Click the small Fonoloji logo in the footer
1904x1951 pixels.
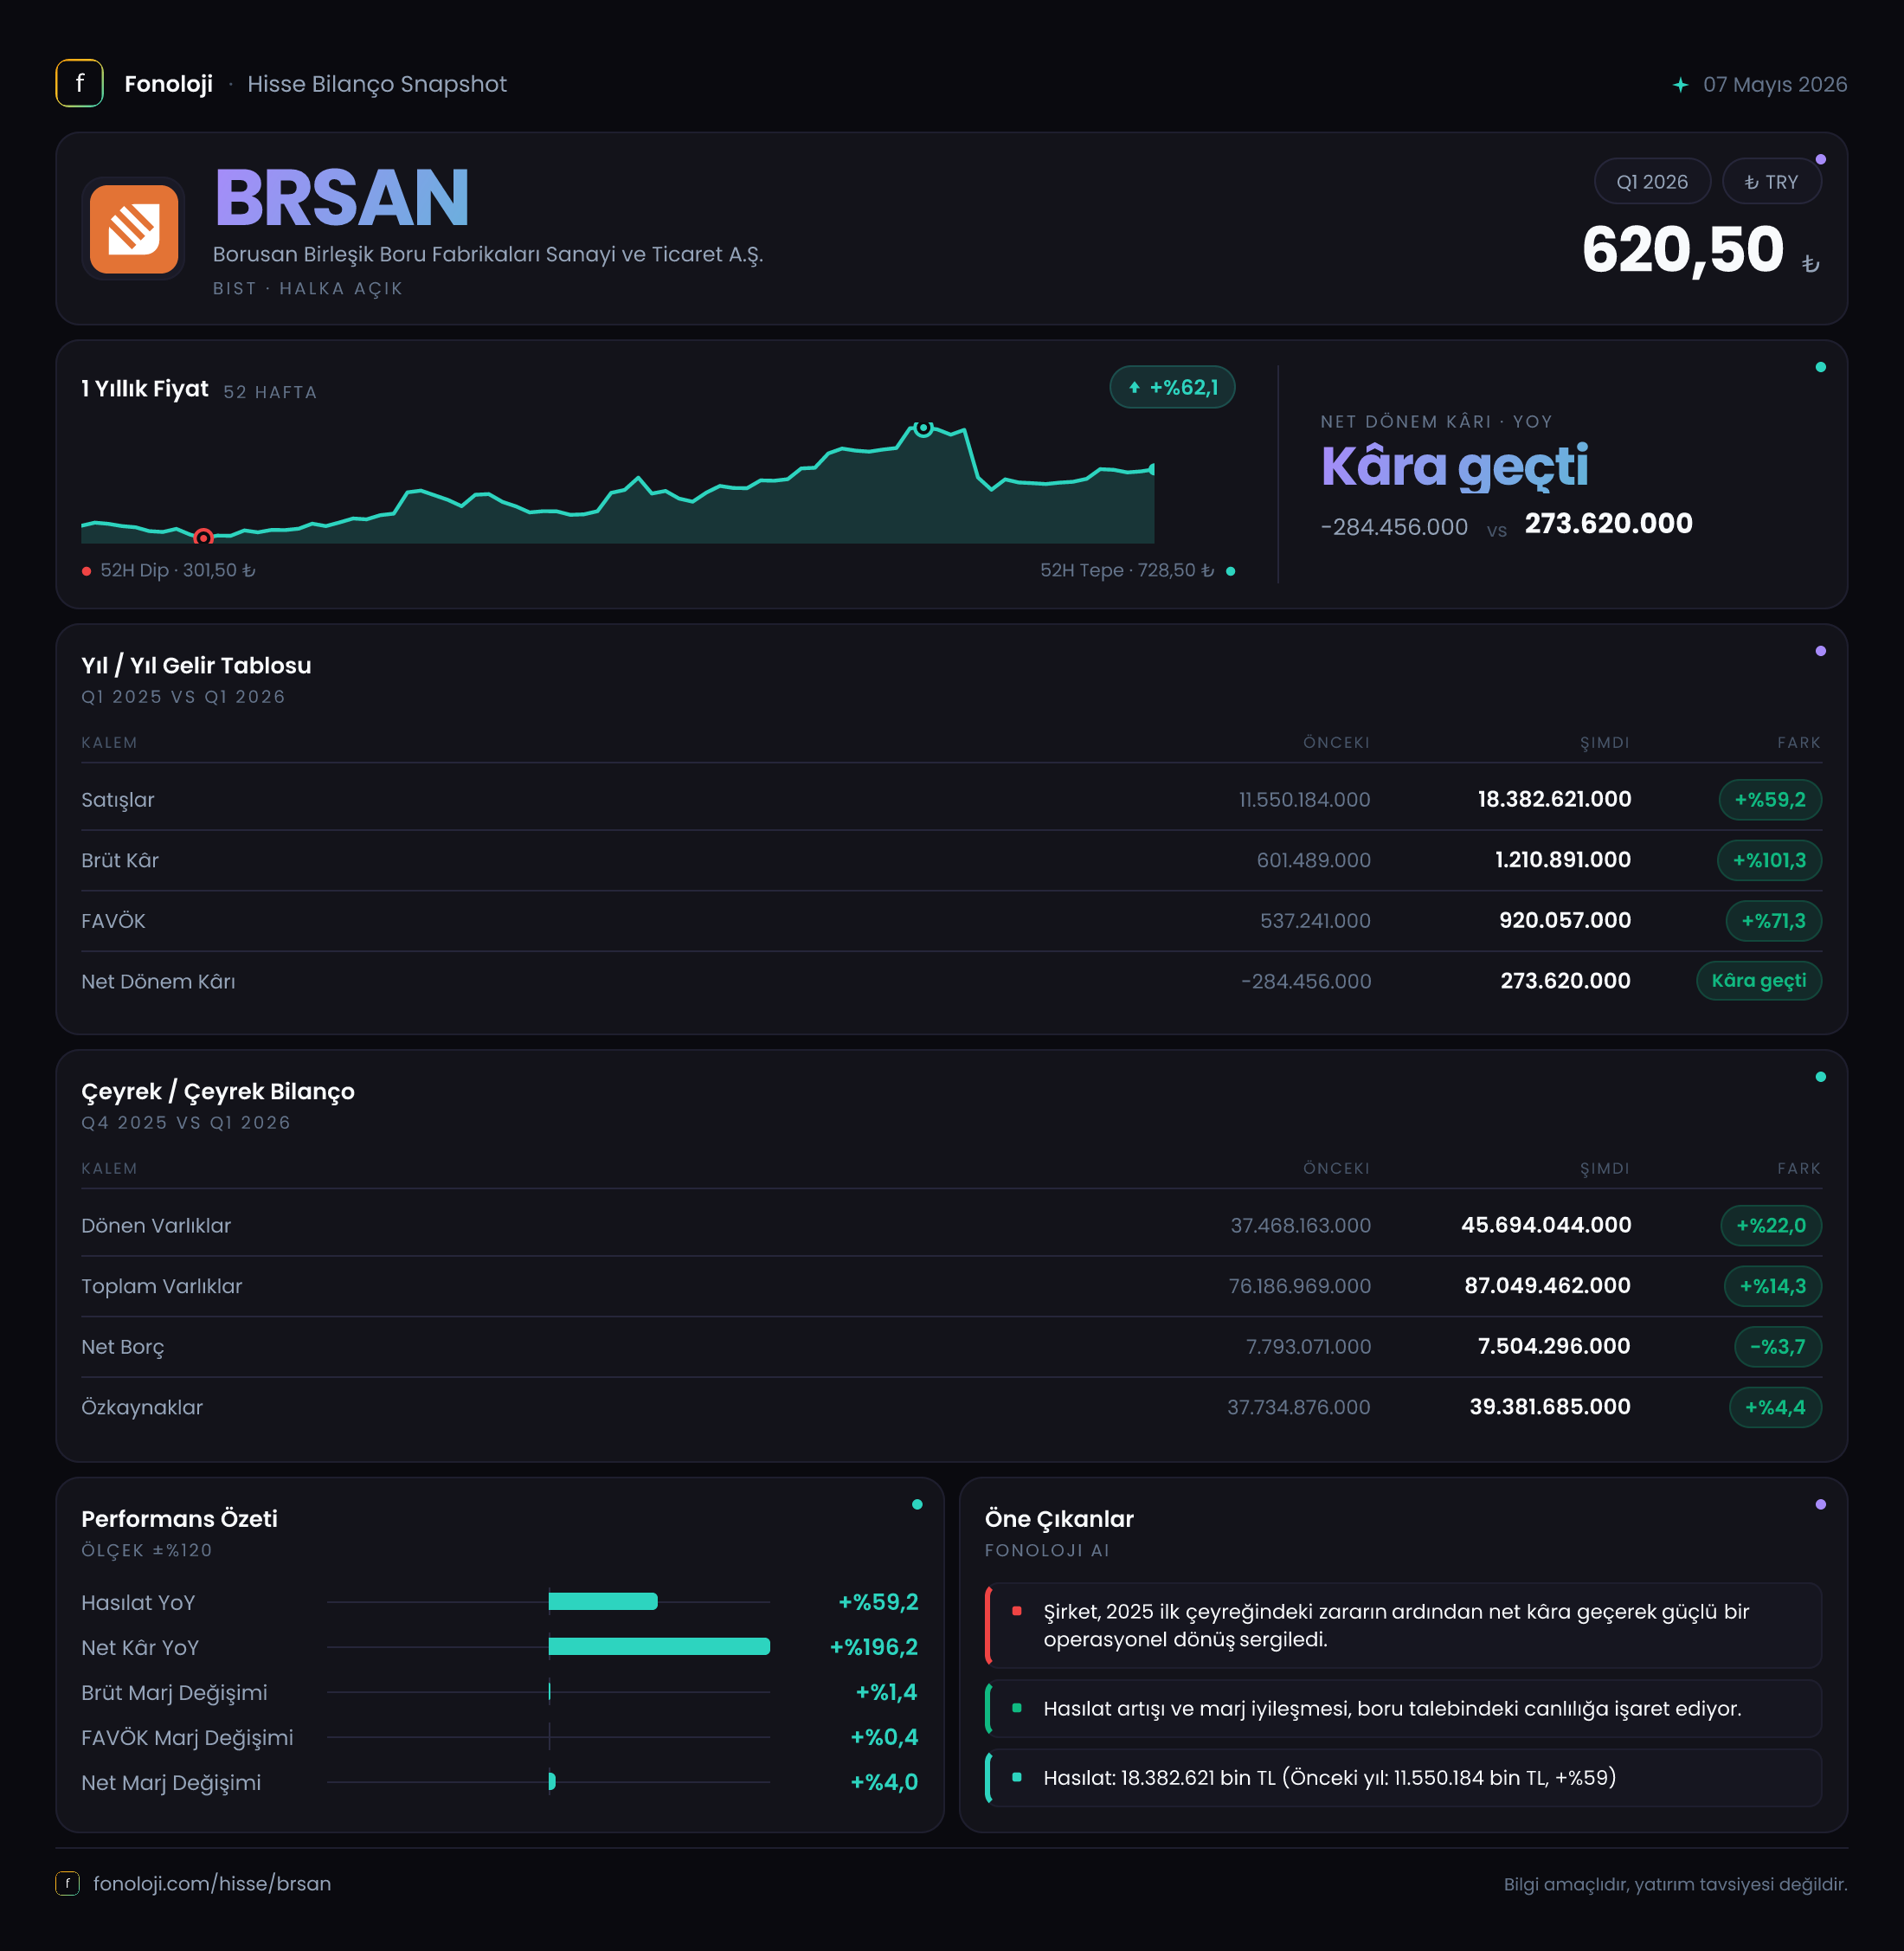(x=67, y=1883)
